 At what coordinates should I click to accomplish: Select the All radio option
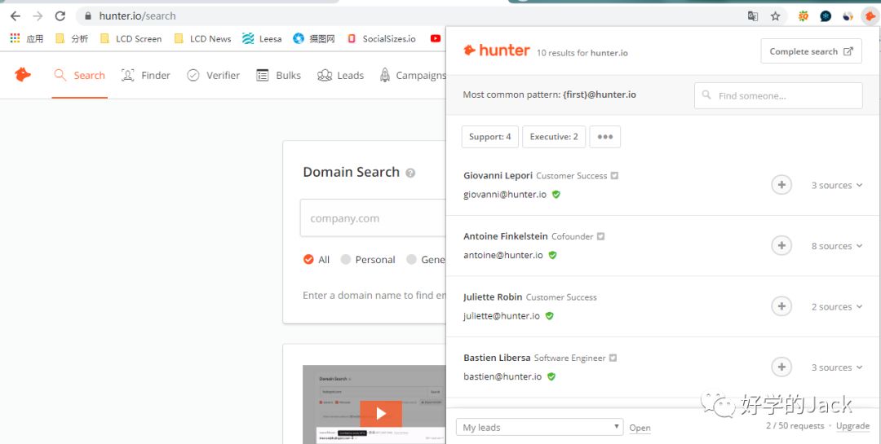[308, 260]
